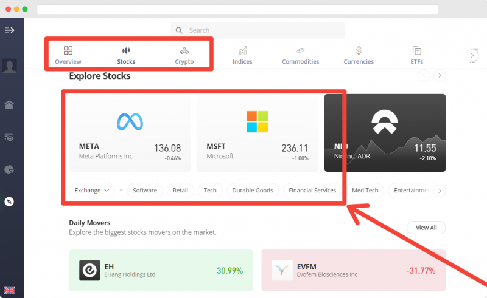Open the user profile avatar in sidebar
The width and height of the screenshot is (487, 298).
[x=10, y=66]
